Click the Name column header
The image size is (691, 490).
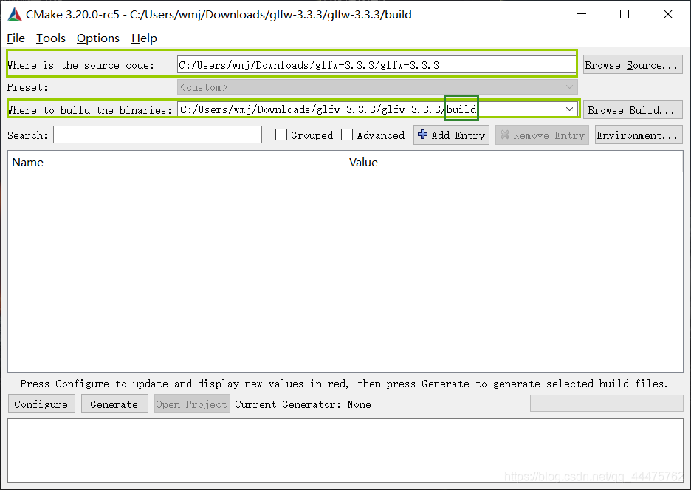point(176,163)
